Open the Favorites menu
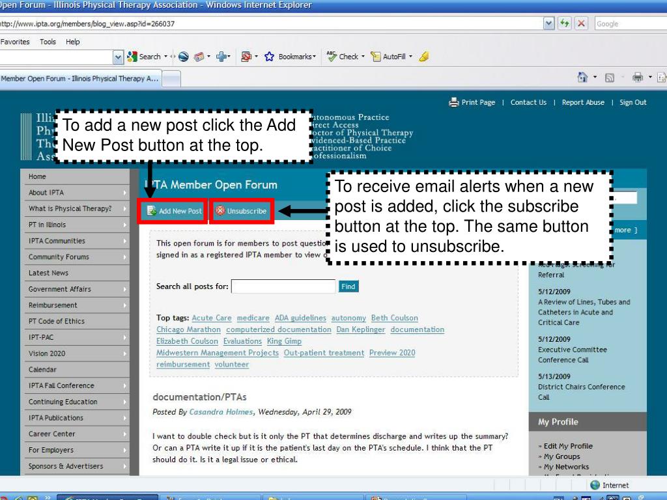 point(15,42)
